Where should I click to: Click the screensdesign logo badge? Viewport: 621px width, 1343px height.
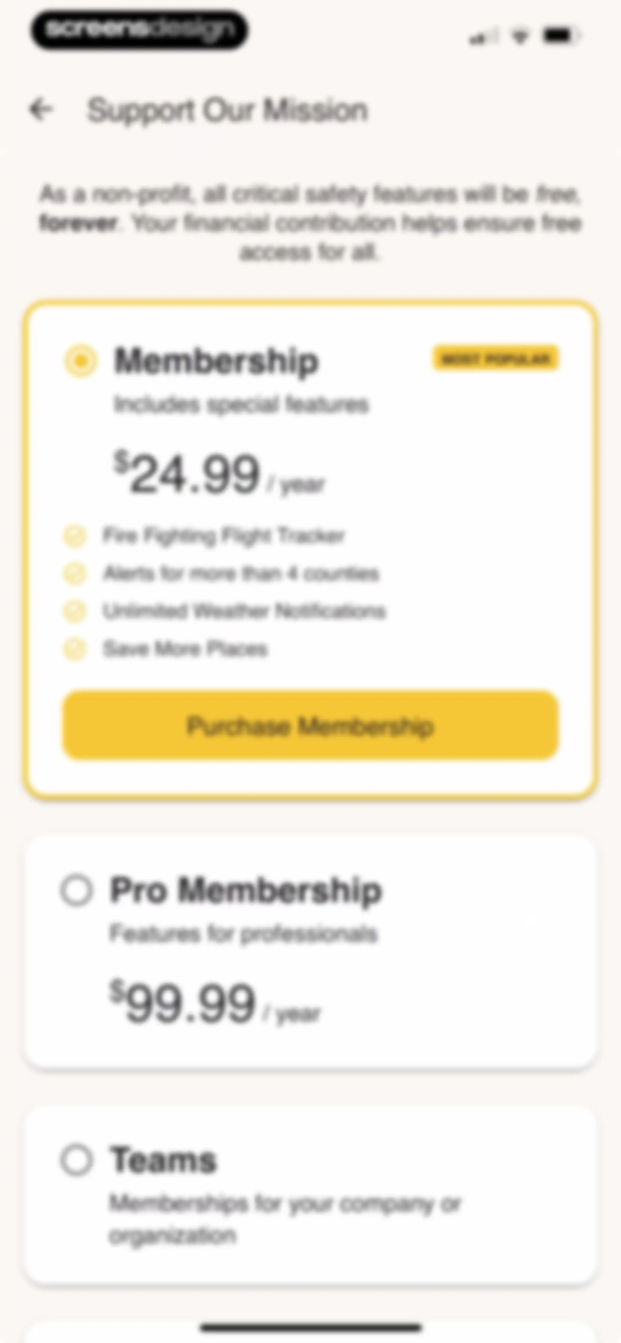(x=139, y=30)
